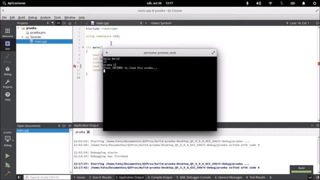Open the File menu
Viewport: 320px width, 180px height.
click(4, 17)
